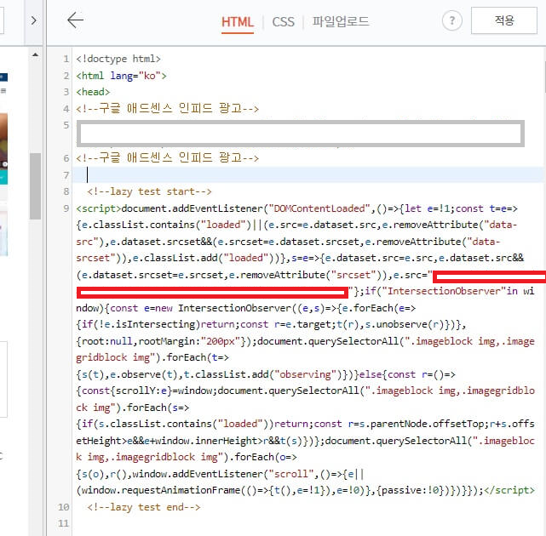Expand the side panel chevron arrow

pyautogui.click(x=33, y=20)
